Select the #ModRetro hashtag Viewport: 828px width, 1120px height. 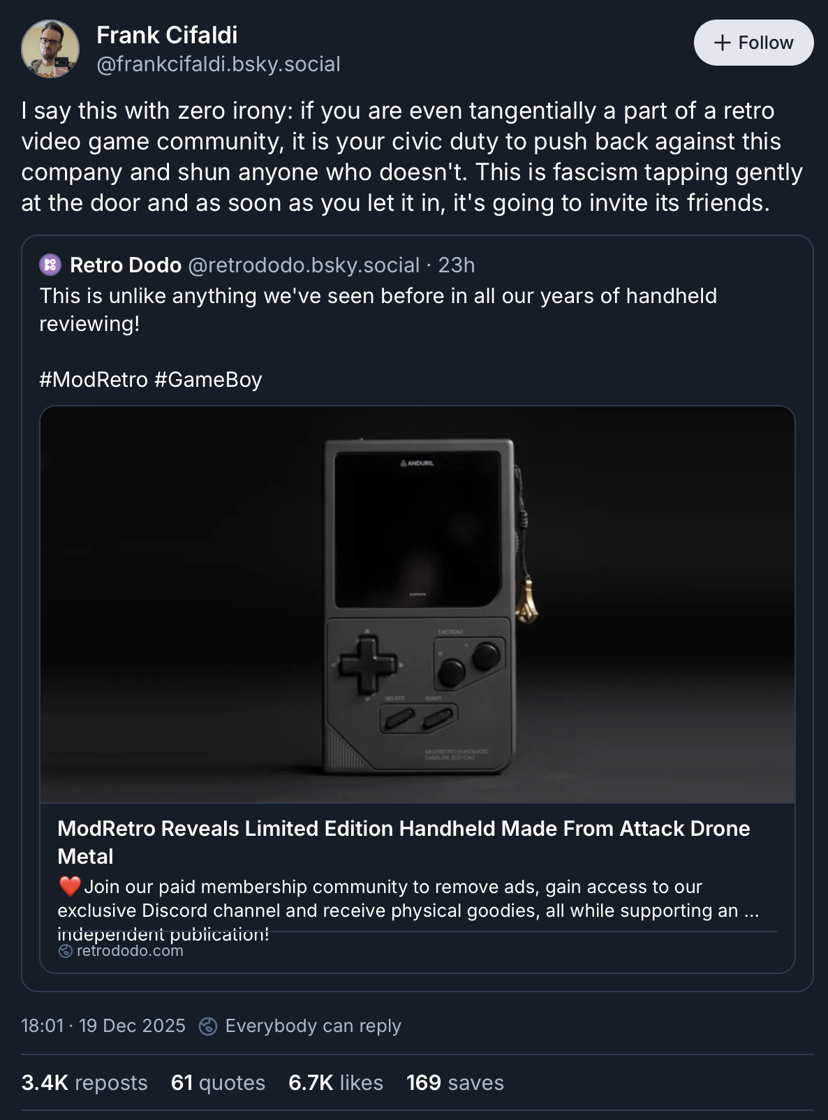(94, 380)
